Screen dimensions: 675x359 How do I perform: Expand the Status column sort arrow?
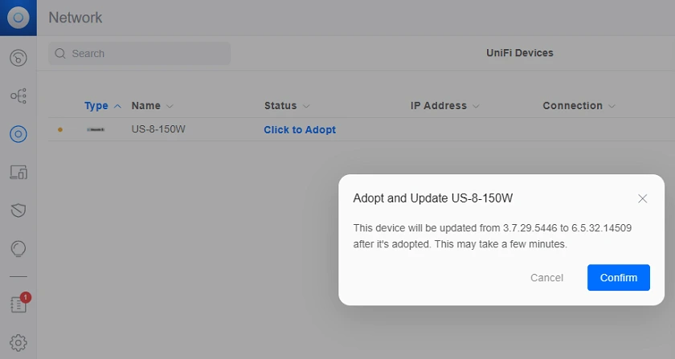coord(306,106)
